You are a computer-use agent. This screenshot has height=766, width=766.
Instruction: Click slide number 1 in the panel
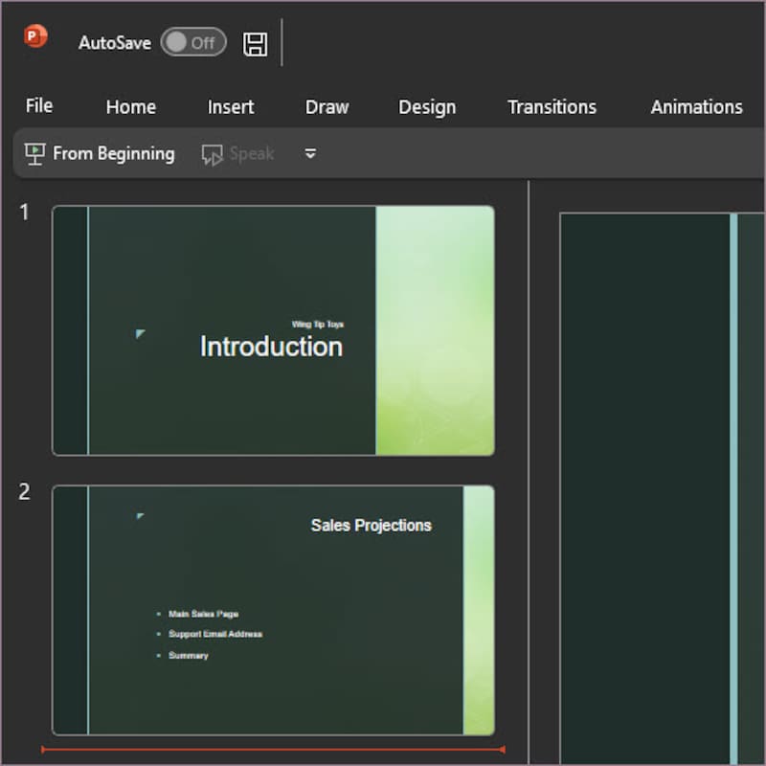tap(25, 213)
